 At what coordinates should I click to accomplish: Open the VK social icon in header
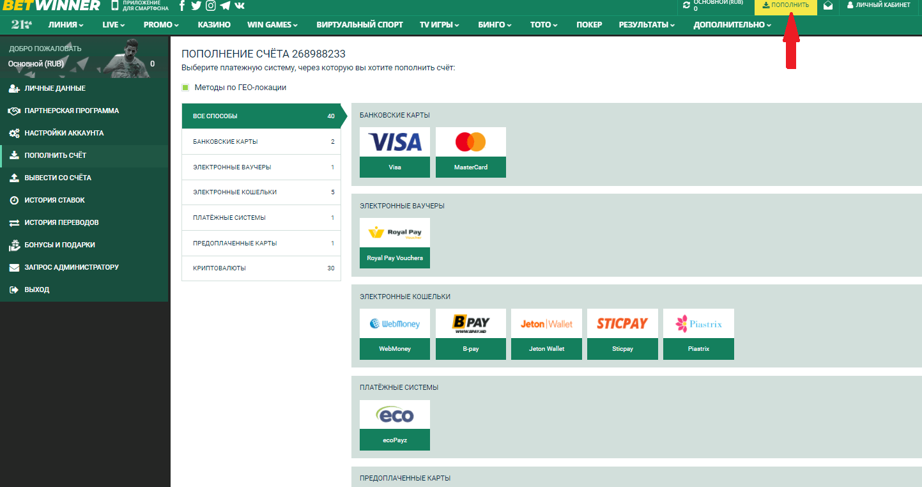click(240, 6)
